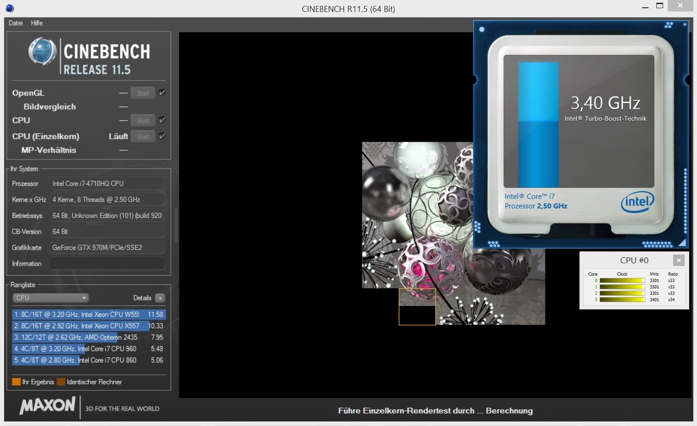Click the 'Prozessor 2,50 GHz' label on gadget
Screen dimensions: 697x426
(536, 206)
